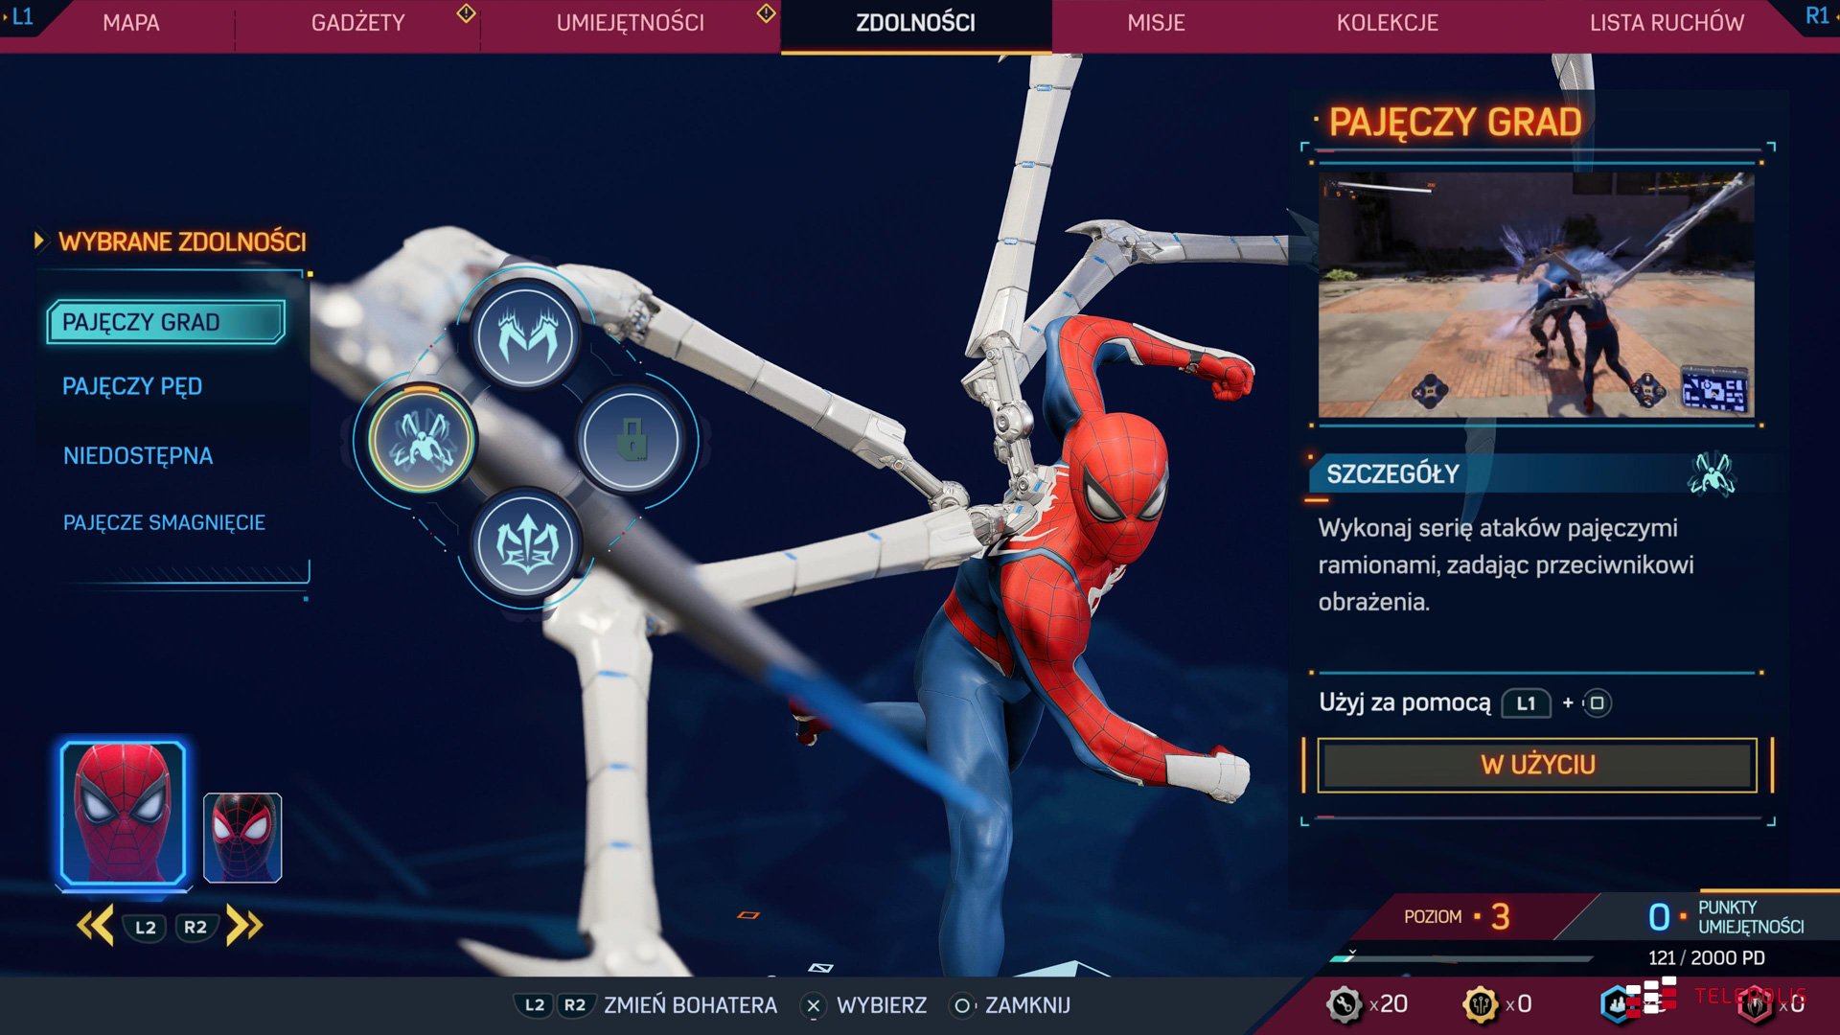This screenshot has width=1840, height=1035.
Task: Click the locked ability slot icon
Action: [x=631, y=441]
